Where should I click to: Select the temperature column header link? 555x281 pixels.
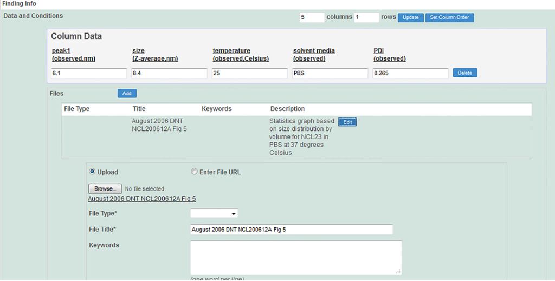pos(241,55)
